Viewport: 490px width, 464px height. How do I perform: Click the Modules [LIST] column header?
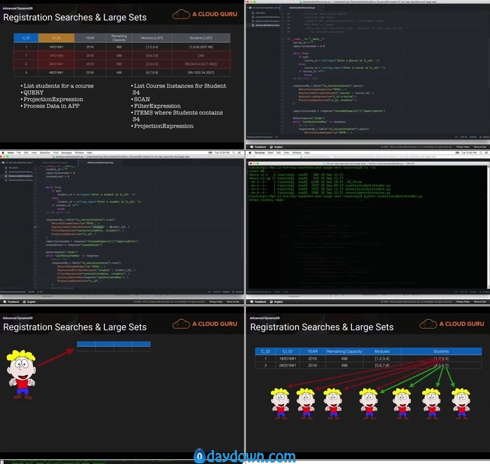click(x=152, y=38)
